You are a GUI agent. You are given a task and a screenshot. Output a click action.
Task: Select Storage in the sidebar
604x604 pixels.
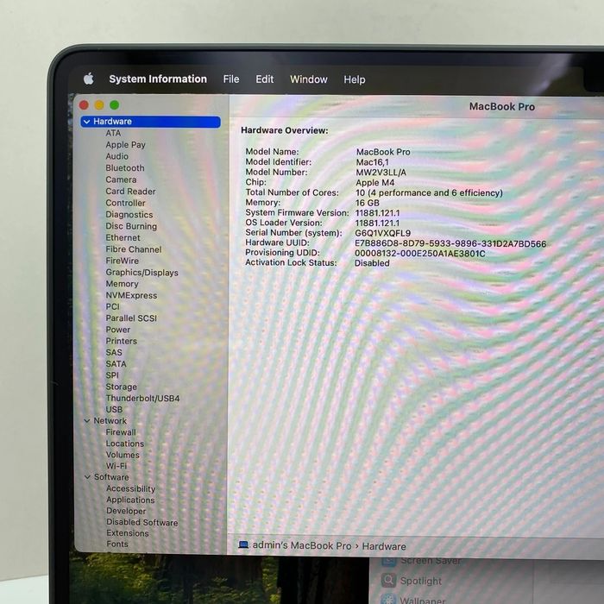(x=122, y=387)
